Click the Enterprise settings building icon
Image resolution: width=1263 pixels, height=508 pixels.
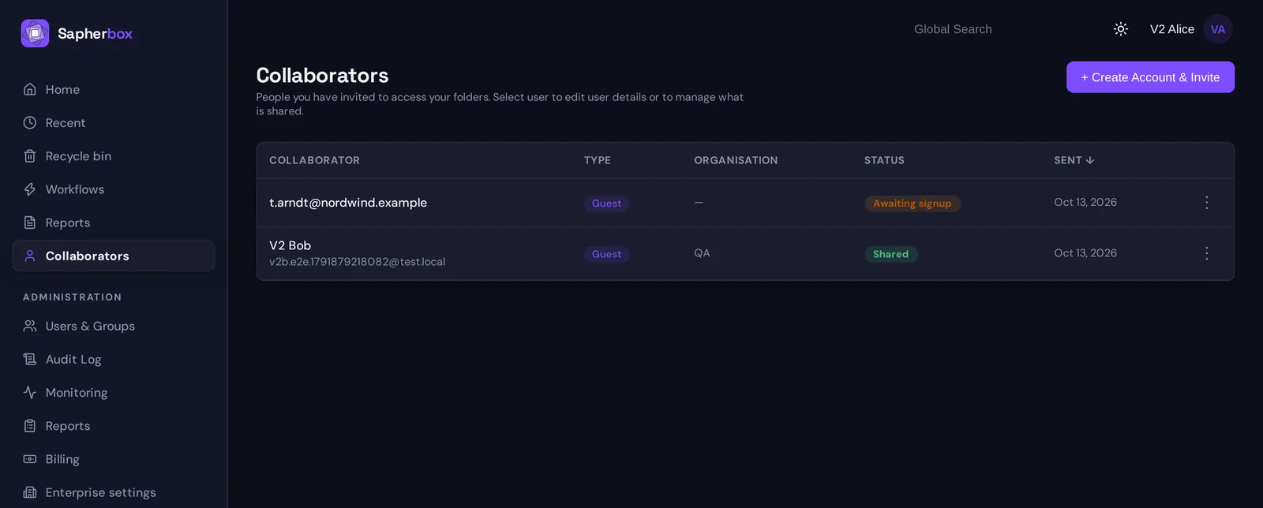pyautogui.click(x=30, y=492)
